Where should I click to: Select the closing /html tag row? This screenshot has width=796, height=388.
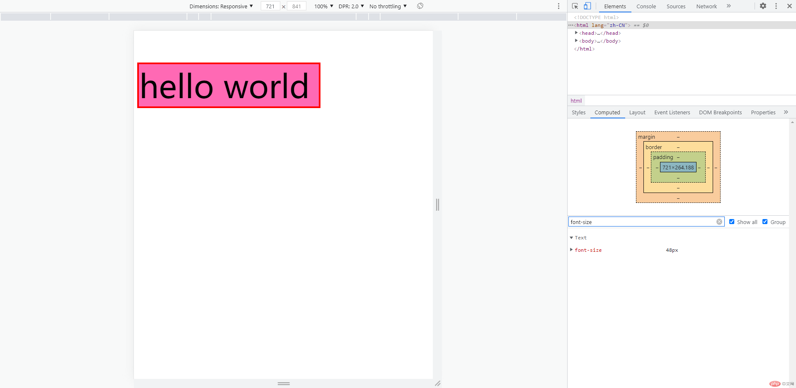coord(682,49)
